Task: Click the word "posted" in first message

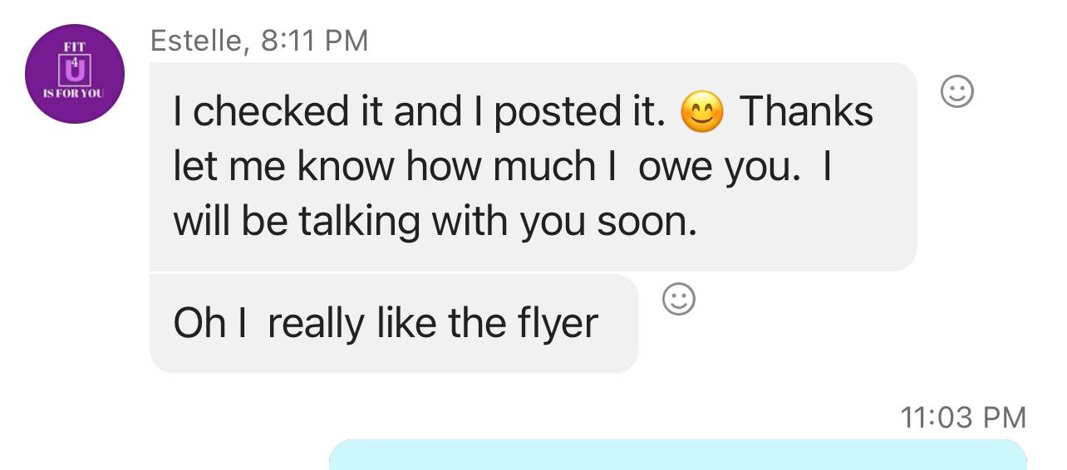Action: [548, 112]
